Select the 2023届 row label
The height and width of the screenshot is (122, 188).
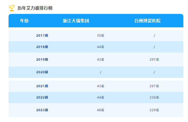click(x=42, y=110)
